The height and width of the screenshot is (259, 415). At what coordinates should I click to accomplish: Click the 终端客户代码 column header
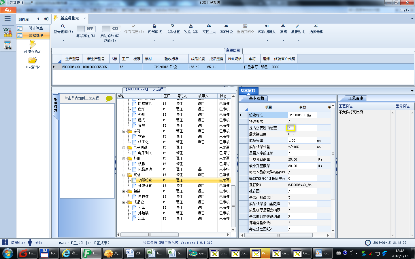[284, 59]
